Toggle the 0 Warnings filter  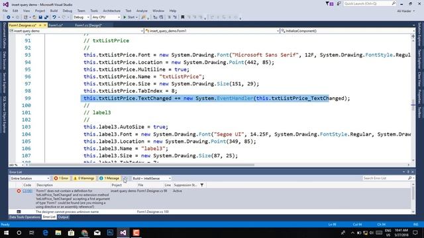click(84, 178)
